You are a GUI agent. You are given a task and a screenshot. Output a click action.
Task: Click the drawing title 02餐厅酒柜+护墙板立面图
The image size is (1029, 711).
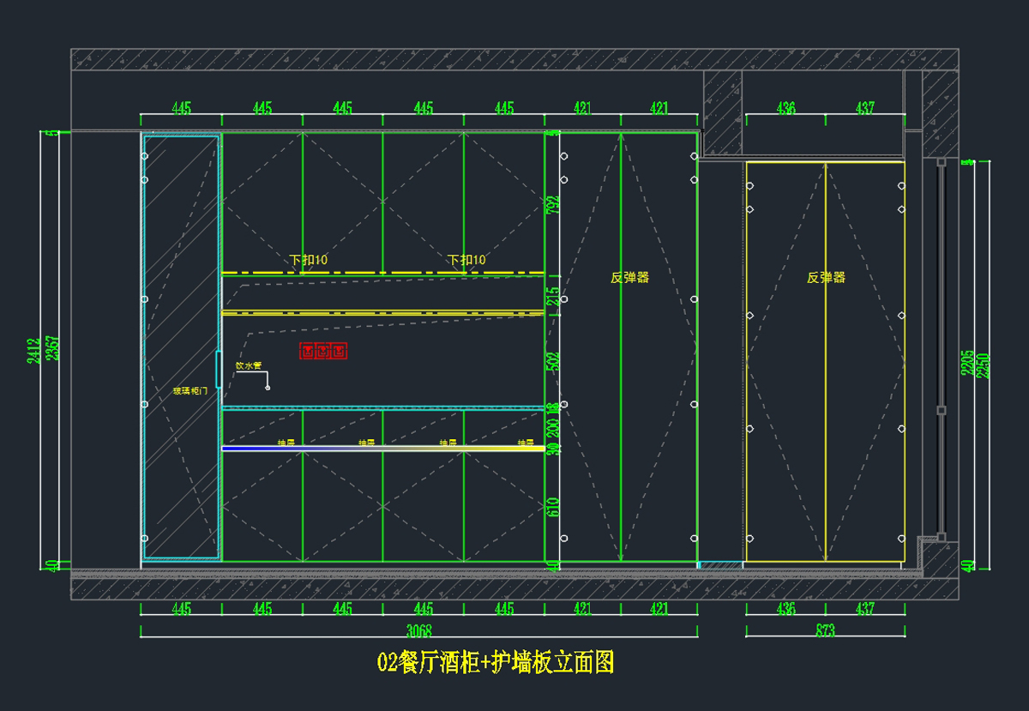pos(496,662)
